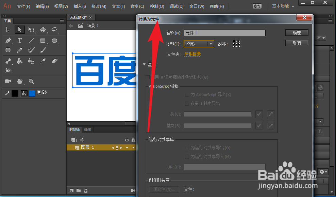
Task: Open the 库根目录 folder link
Action: (x=192, y=54)
